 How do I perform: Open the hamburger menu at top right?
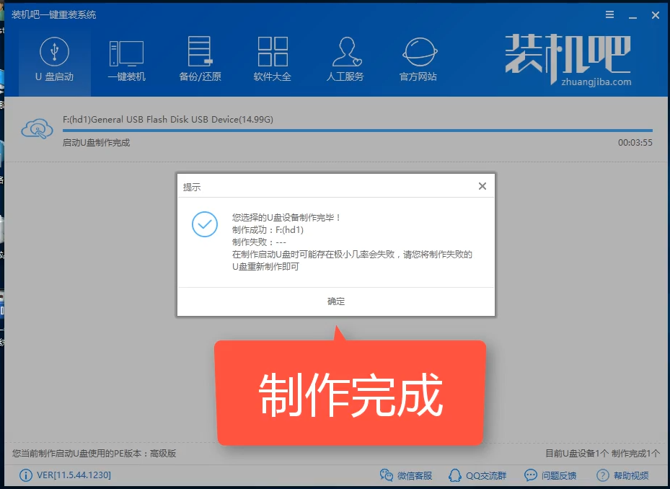pos(609,14)
